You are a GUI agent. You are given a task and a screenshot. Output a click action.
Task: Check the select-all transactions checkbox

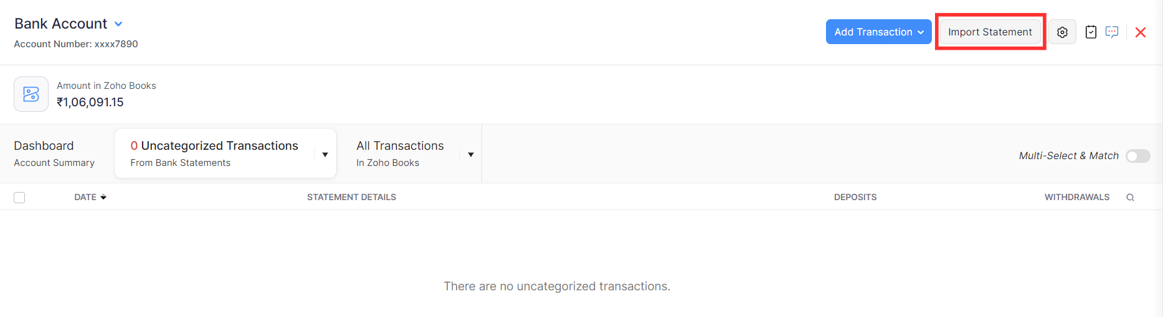point(19,198)
